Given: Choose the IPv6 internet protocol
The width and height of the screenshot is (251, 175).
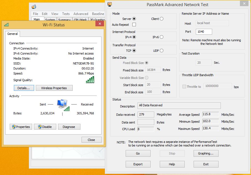Looking at the screenshot, I should [161, 37].
